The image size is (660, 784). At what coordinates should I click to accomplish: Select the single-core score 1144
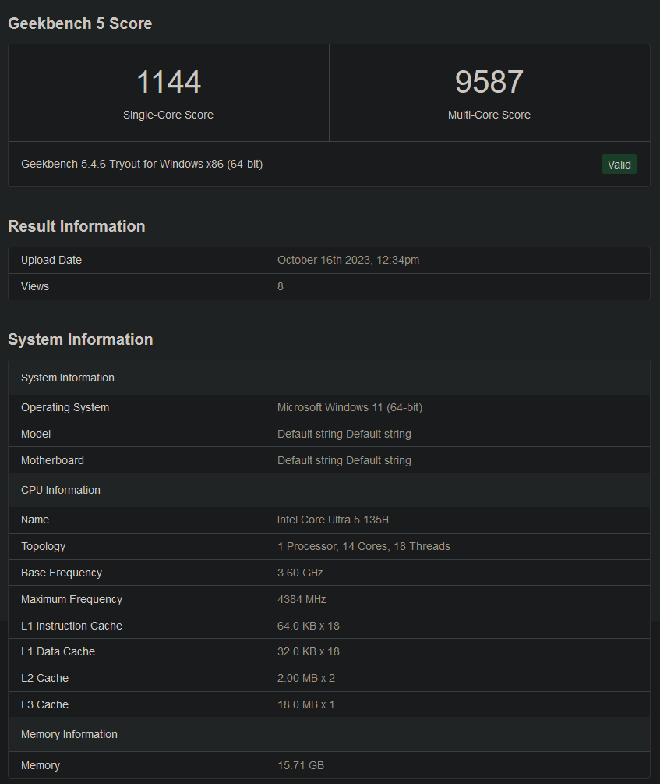[168, 82]
